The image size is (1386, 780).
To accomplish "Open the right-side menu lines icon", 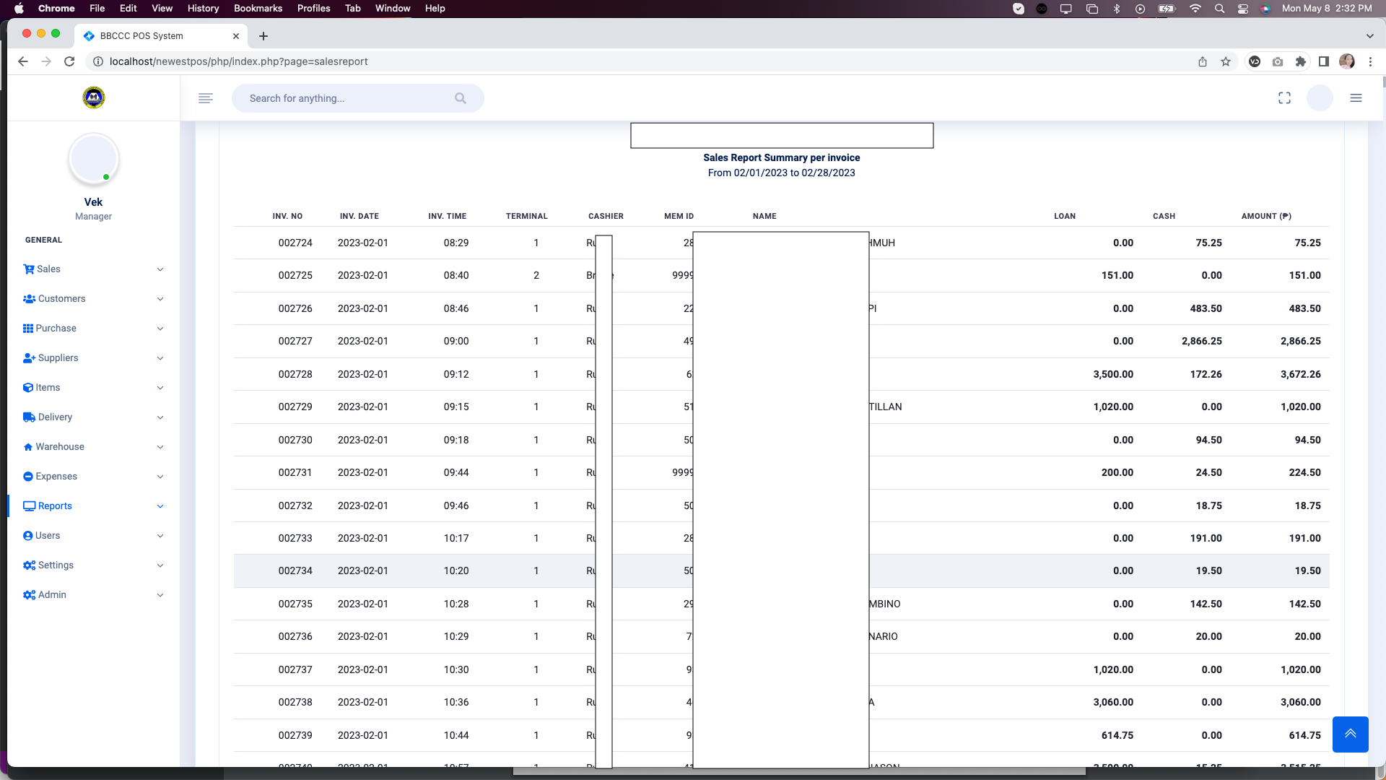I will tap(1356, 98).
